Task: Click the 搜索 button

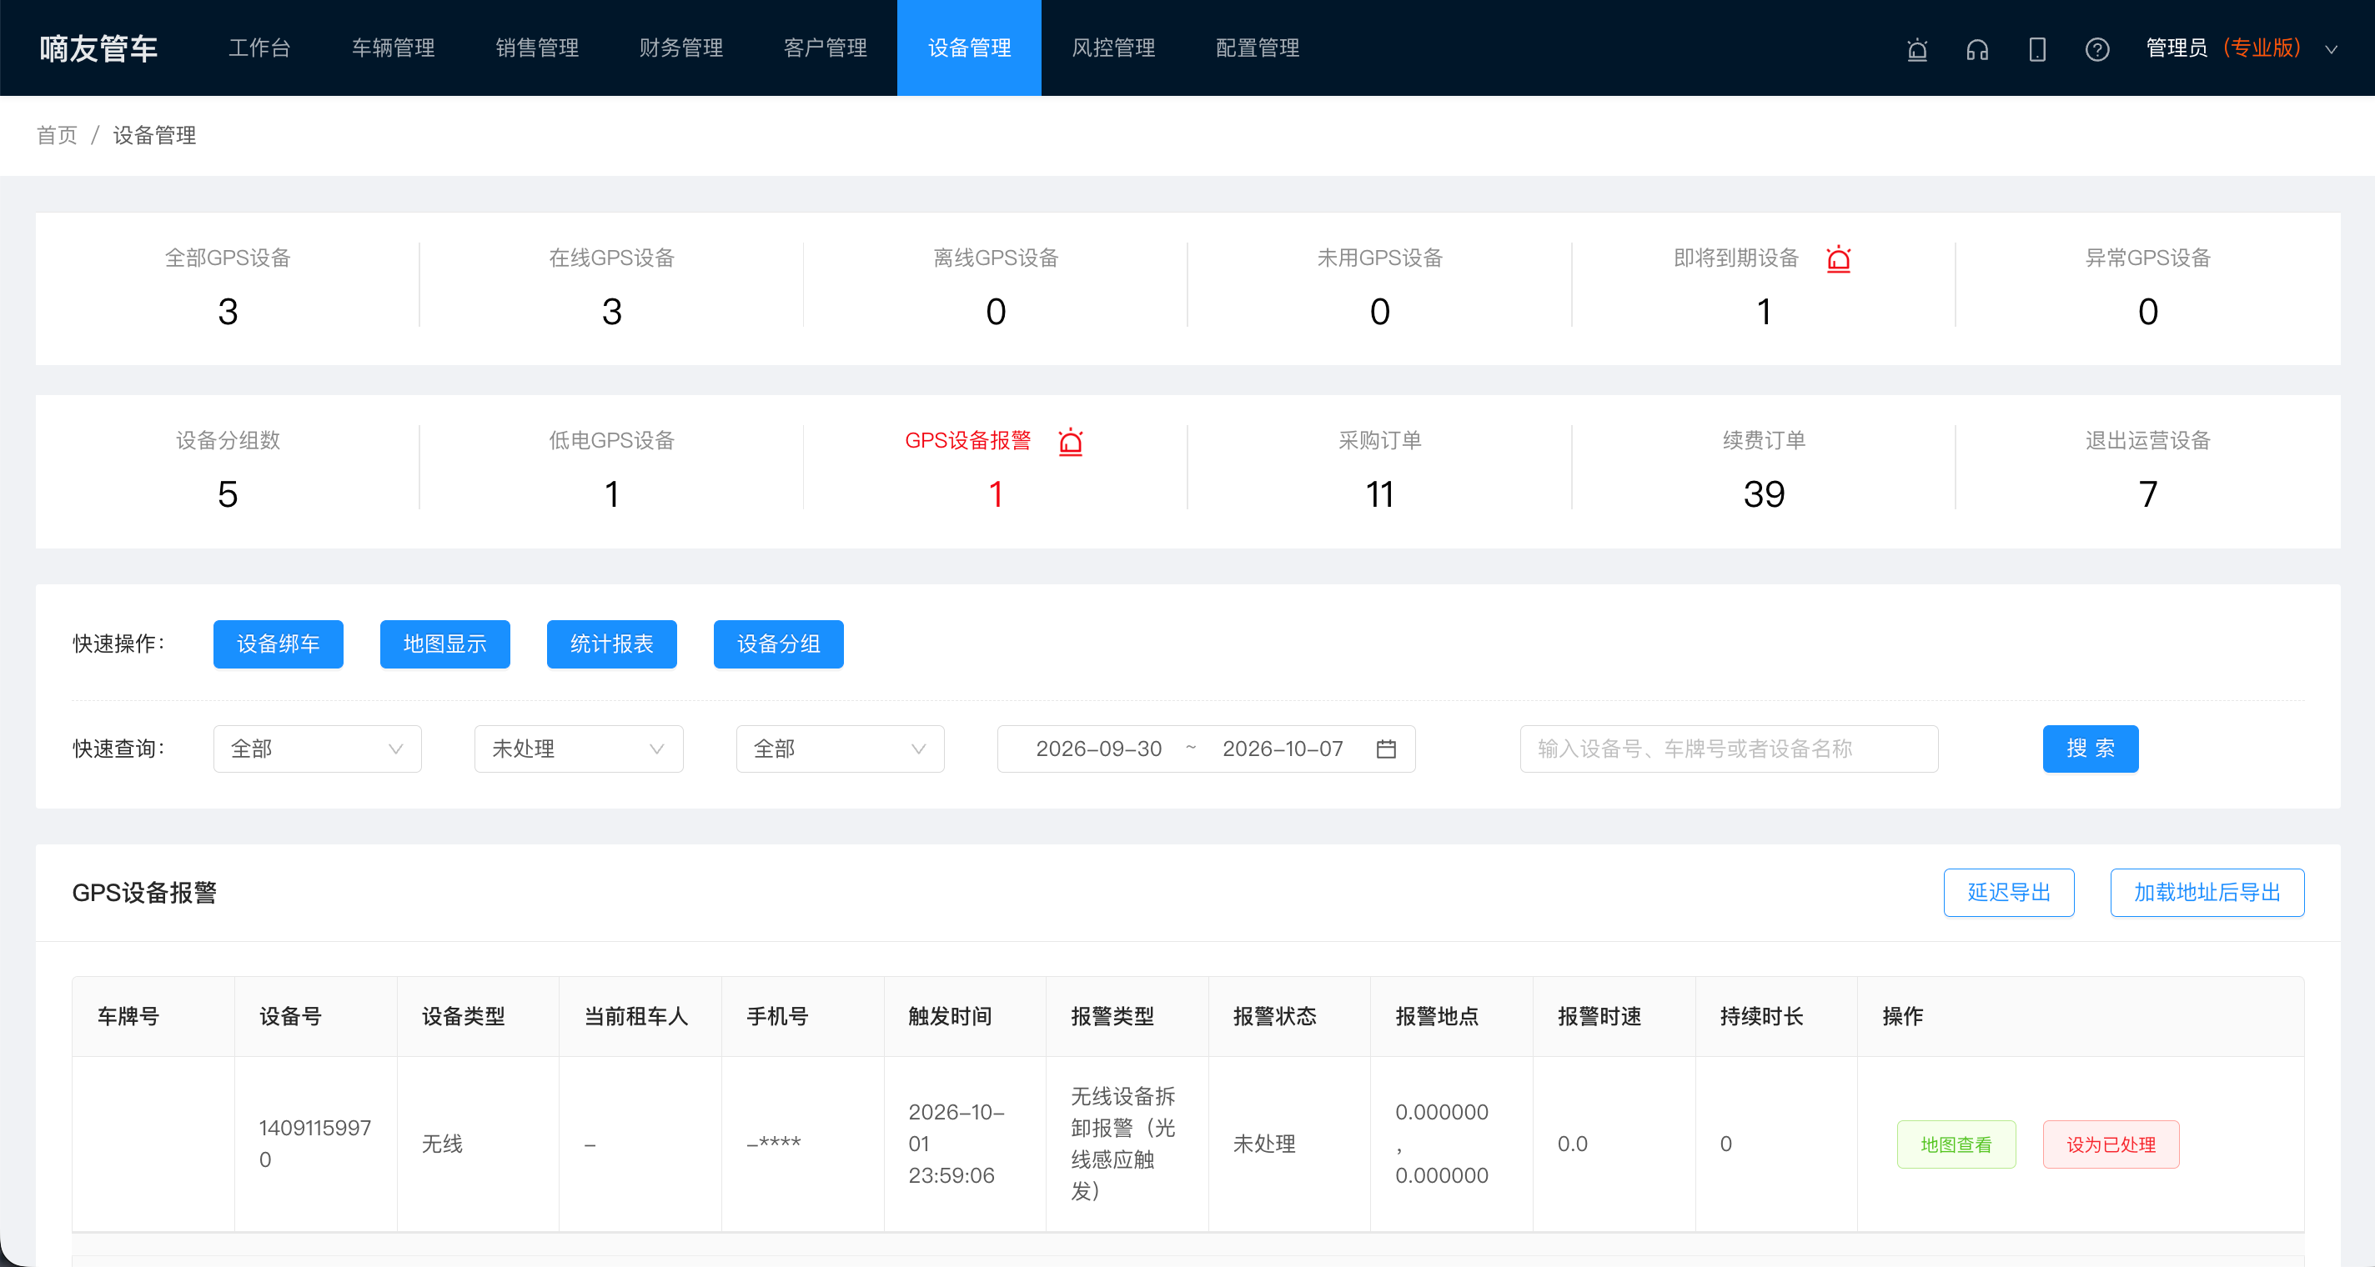Action: 2090,749
